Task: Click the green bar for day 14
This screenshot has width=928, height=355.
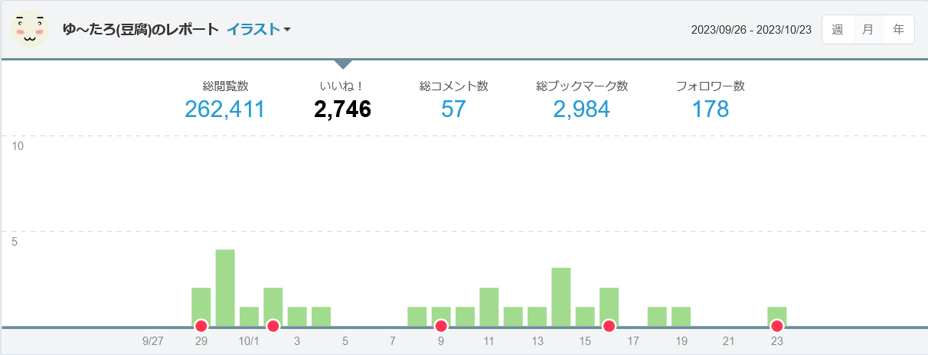Action: [561, 297]
